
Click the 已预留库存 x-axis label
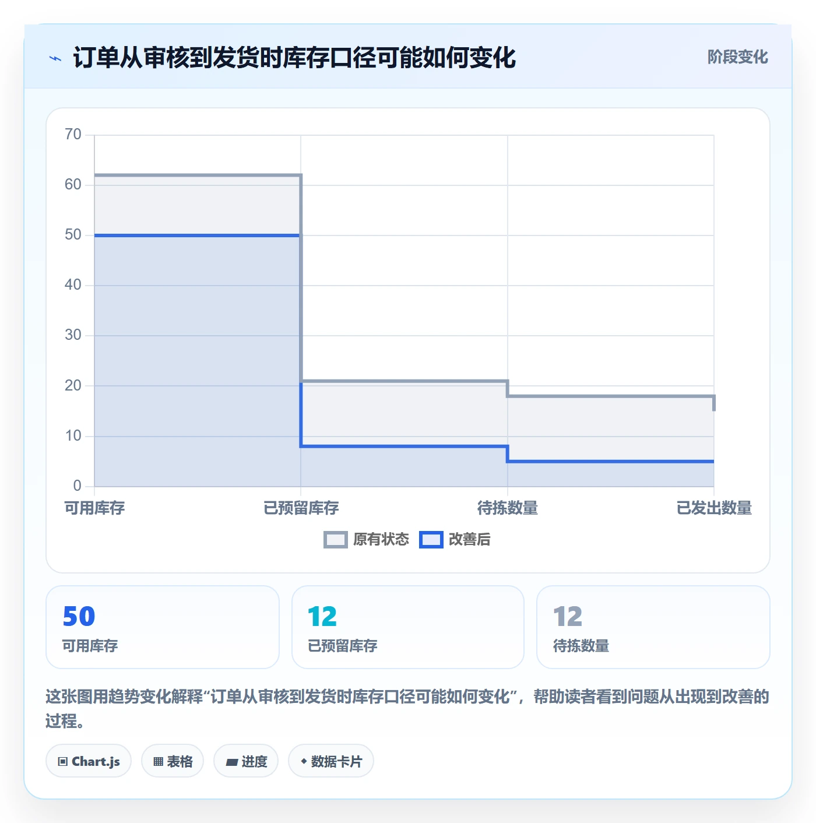pyautogui.click(x=301, y=508)
